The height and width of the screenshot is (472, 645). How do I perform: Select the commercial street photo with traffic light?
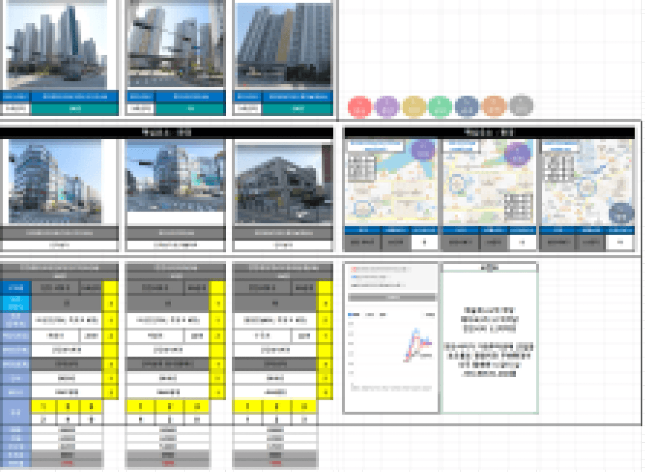tap(176, 176)
